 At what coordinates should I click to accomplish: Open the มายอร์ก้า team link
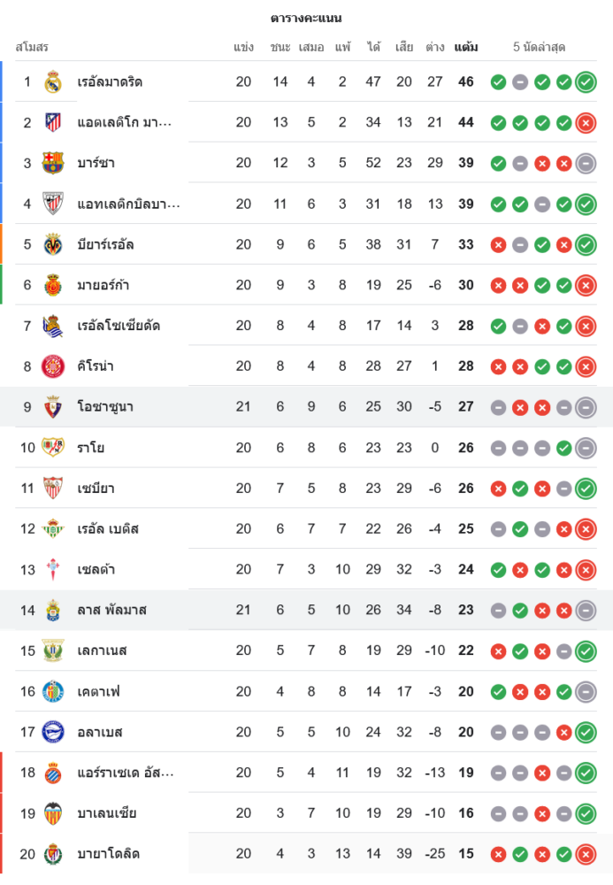click(x=104, y=285)
